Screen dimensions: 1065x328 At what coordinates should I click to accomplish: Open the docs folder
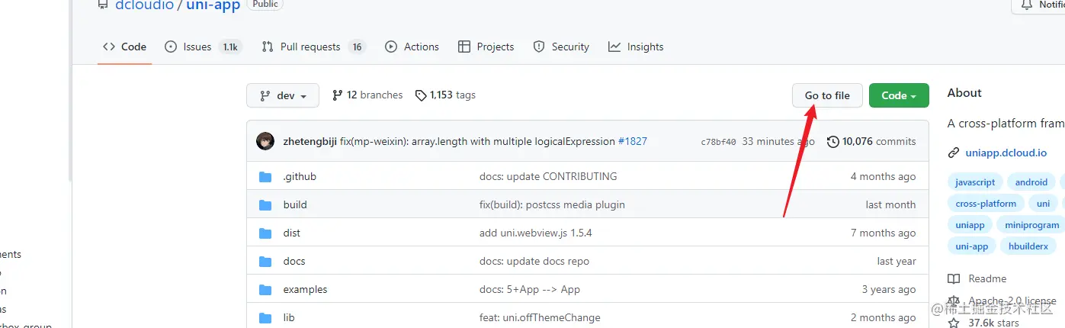click(x=294, y=262)
